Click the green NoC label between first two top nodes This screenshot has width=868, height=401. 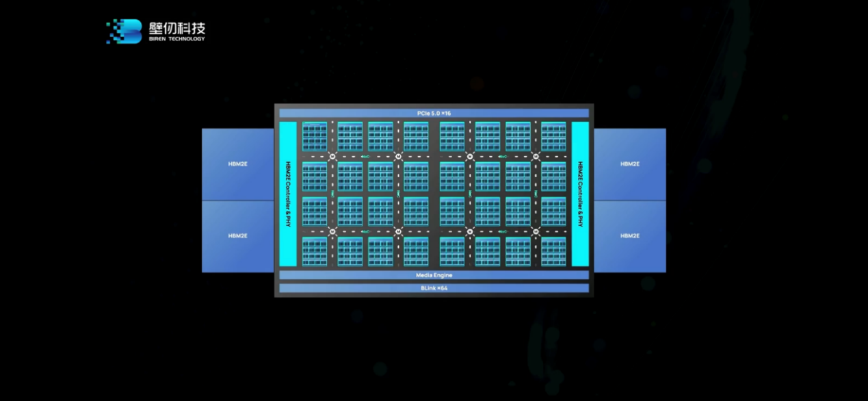pyautogui.click(x=365, y=157)
